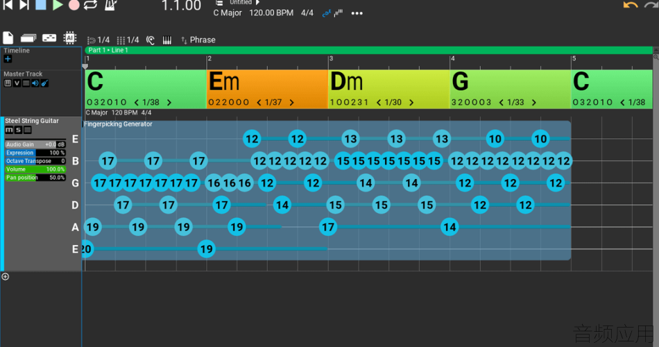Toggle the metronome click
The image size is (659, 347).
tap(110, 5)
